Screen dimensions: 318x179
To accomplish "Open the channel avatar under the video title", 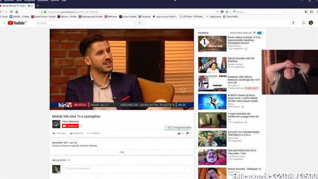I will tap(56, 124).
